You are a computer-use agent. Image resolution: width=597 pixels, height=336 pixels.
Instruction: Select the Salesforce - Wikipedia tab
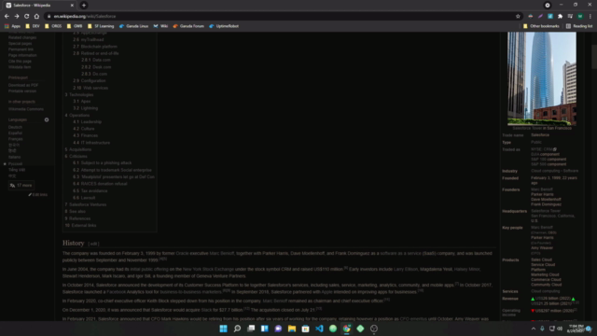(x=40, y=6)
